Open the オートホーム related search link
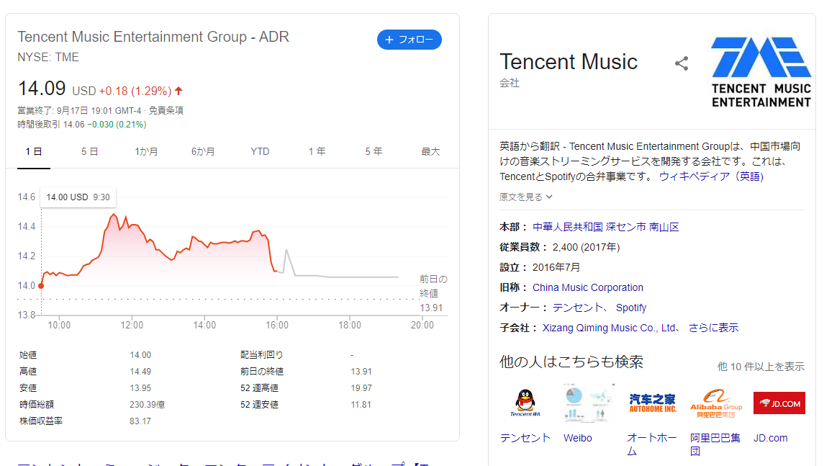Image resolution: width=837 pixels, height=466 pixels. point(652,444)
